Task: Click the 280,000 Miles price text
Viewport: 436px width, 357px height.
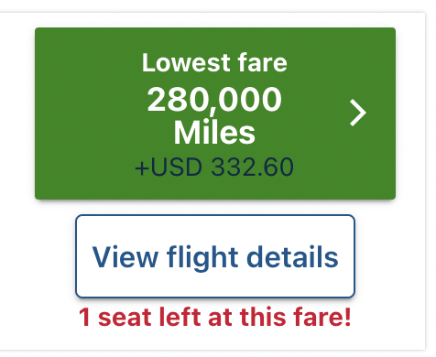Action: [214, 115]
